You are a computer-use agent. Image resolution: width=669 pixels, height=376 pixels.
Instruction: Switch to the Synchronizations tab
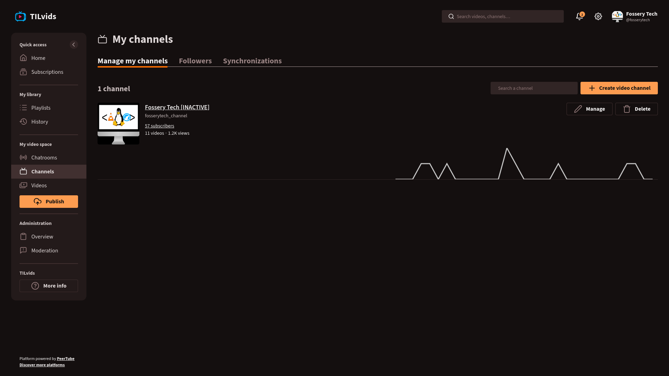(252, 61)
